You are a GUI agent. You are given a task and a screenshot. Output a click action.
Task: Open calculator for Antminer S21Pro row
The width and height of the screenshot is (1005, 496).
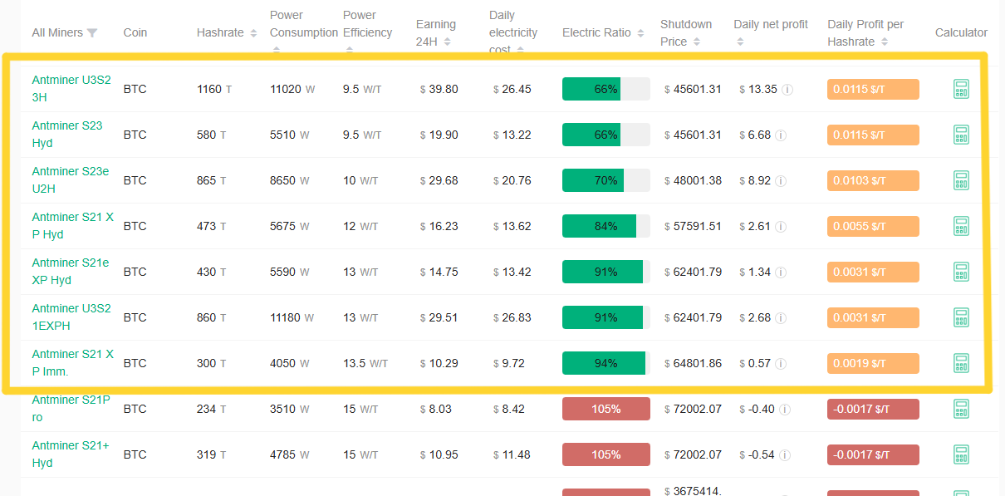coord(961,409)
